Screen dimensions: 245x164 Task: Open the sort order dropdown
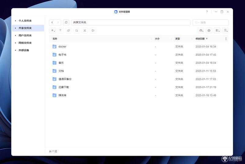coord(225,30)
